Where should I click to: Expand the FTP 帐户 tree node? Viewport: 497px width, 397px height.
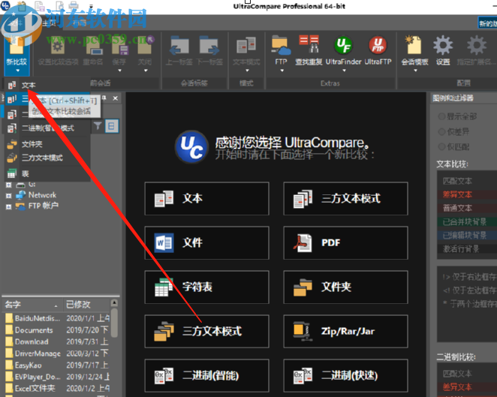(8, 207)
